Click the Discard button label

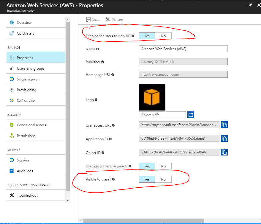tap(117, 20)
